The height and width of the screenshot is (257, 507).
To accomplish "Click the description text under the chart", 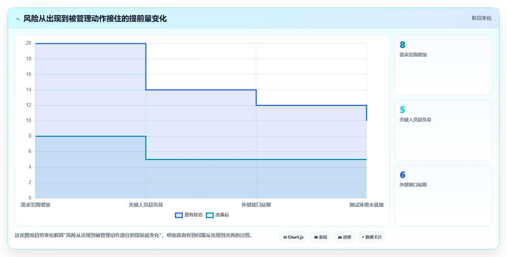I will 133,236.
